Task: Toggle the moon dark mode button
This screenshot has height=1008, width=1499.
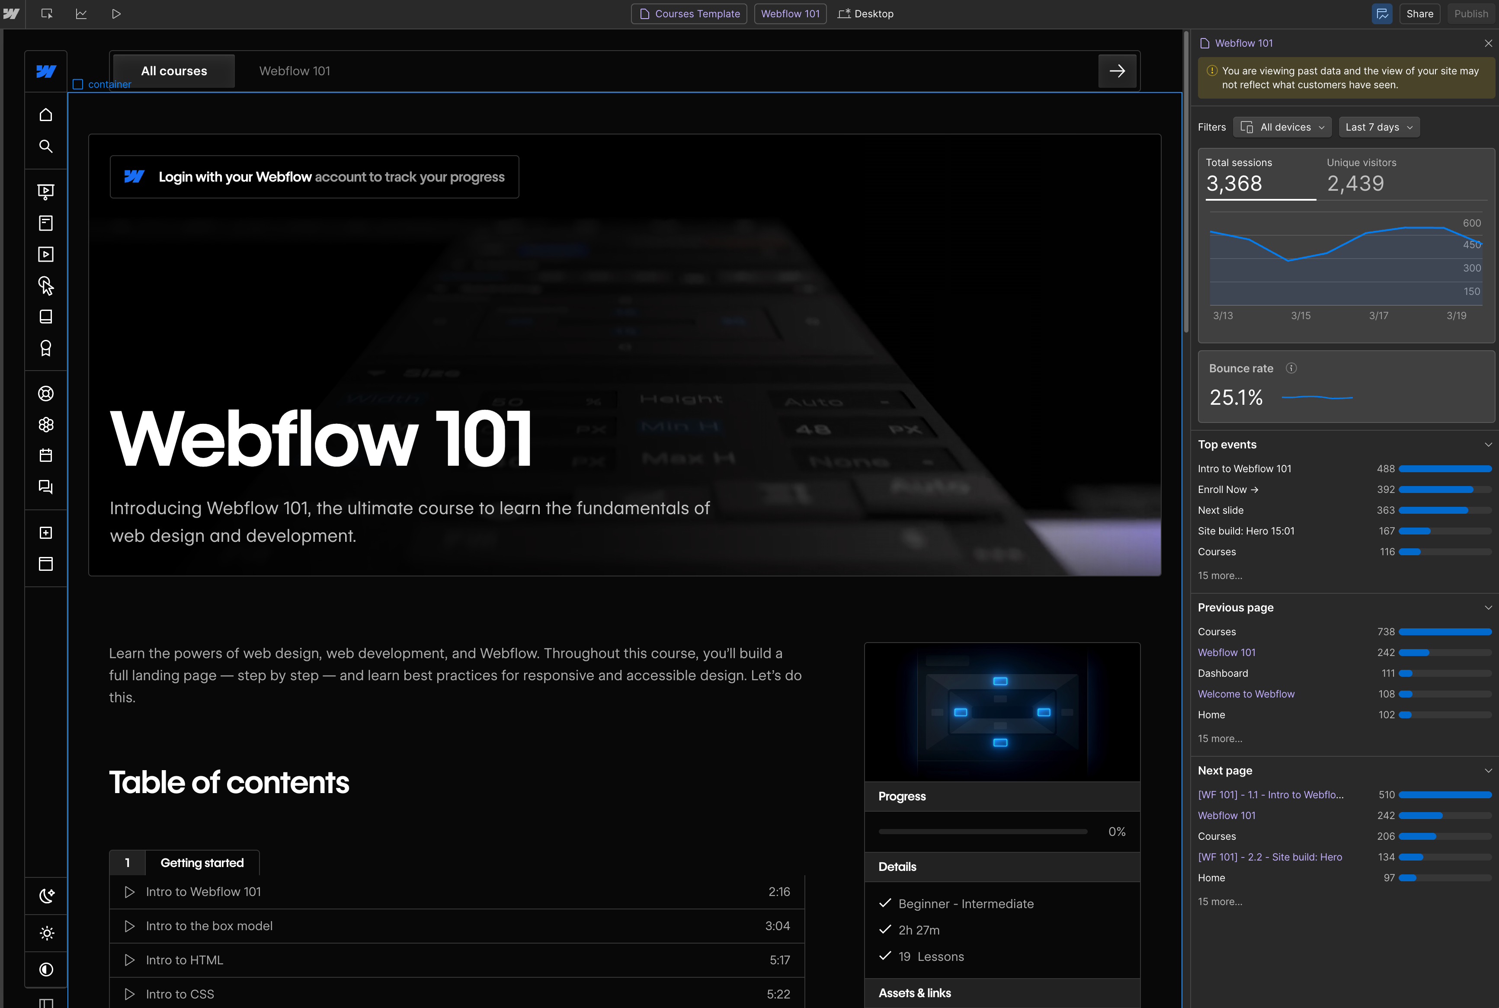Action: [x=46, y=896]
